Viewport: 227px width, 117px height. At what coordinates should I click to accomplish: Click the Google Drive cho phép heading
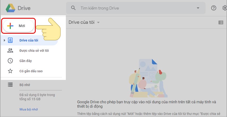pyautogui.click(x=147, y=104)
